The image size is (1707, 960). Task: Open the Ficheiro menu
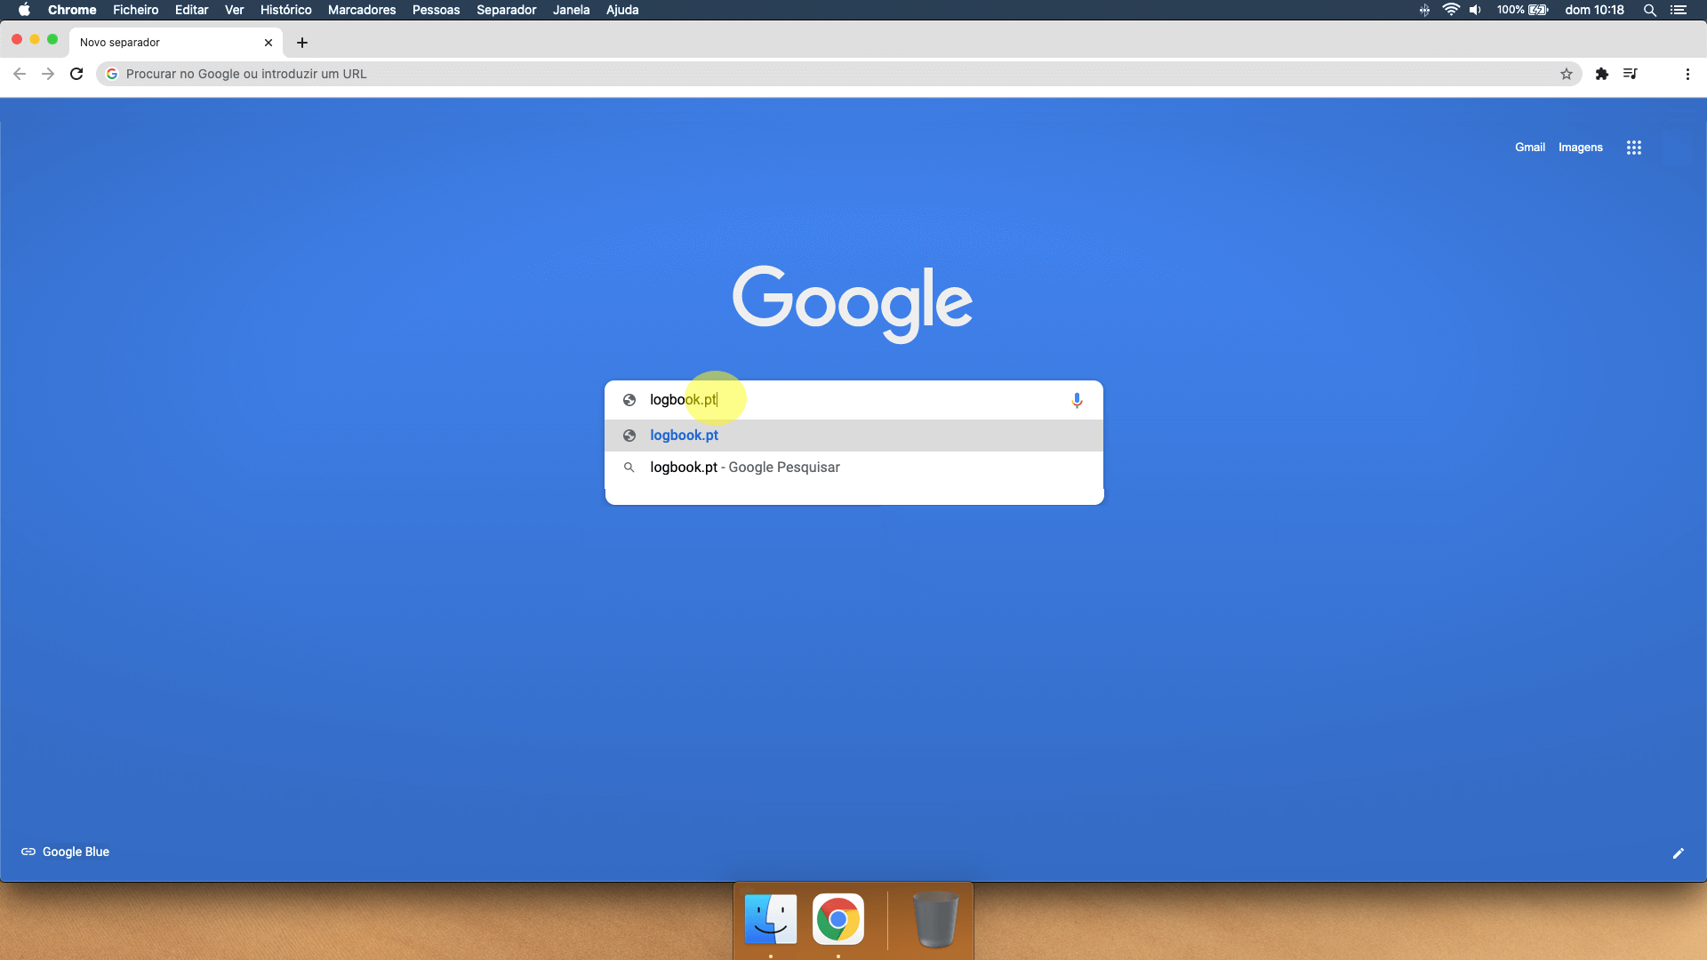tap(135, 10)
